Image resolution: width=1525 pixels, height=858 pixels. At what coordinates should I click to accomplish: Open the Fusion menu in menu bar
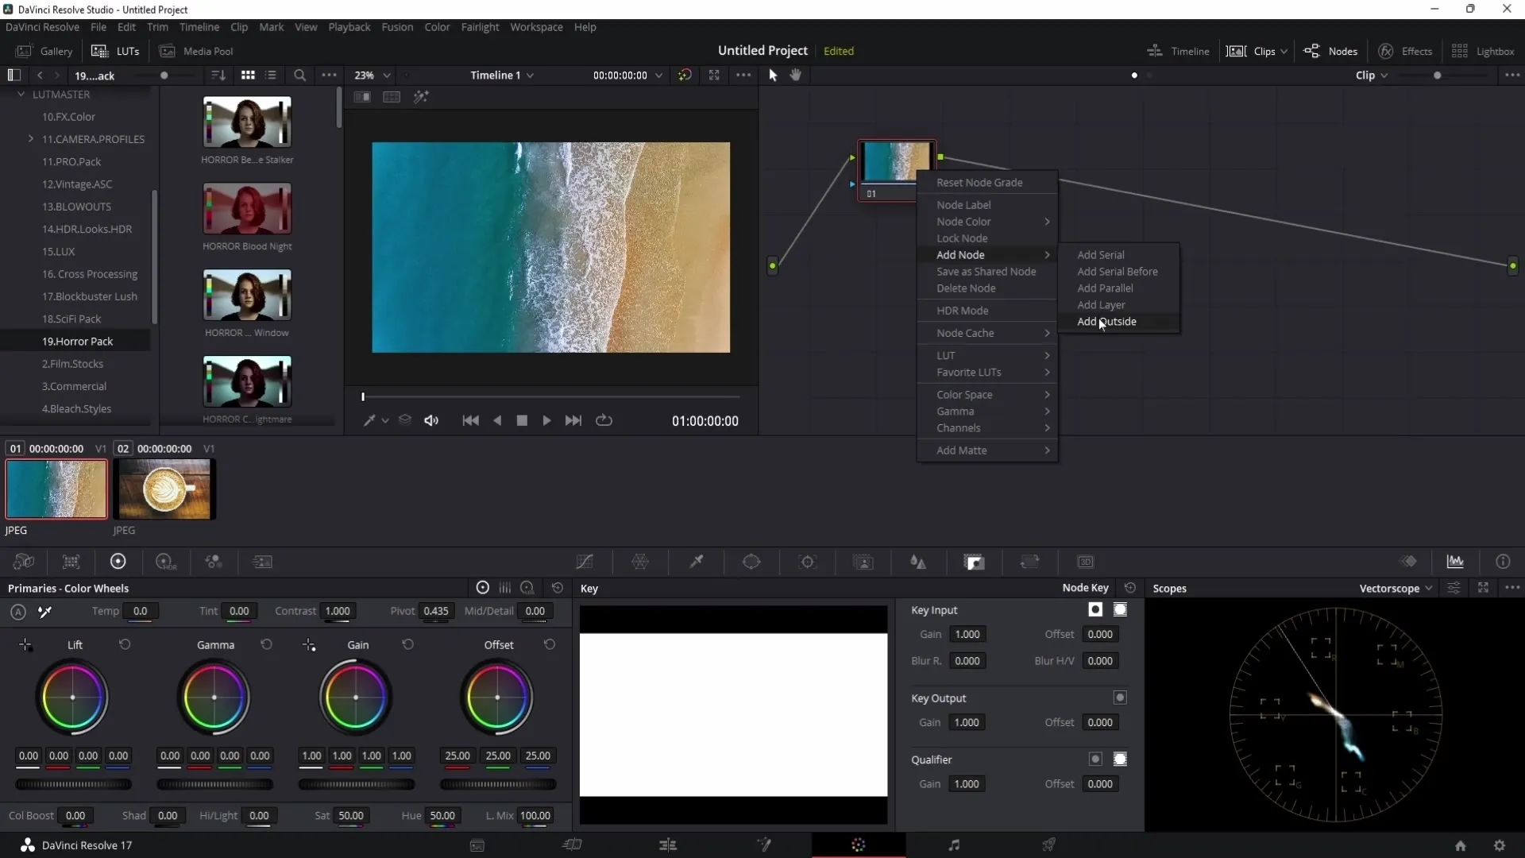397,27
